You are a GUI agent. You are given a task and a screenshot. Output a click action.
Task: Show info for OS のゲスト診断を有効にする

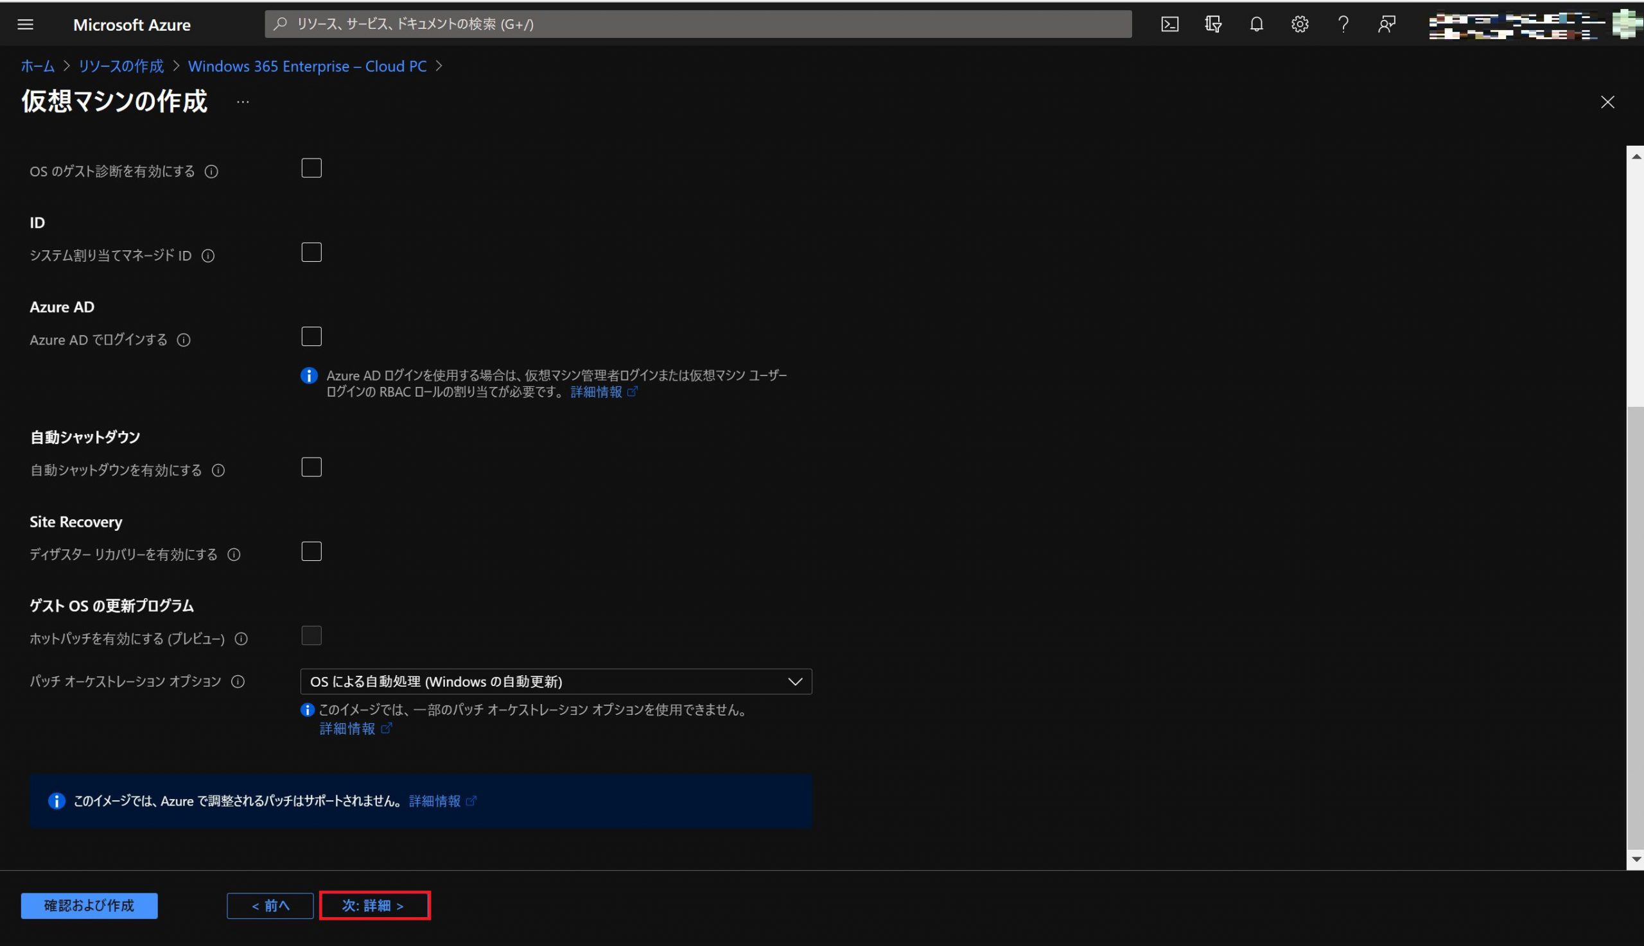click(x=211, y=171)
